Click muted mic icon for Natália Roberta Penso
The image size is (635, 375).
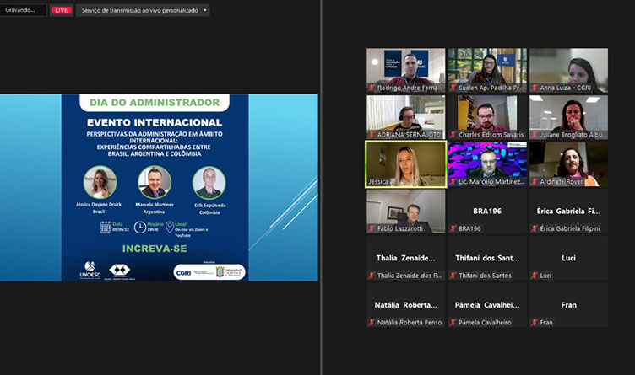(x=372, y=323)
